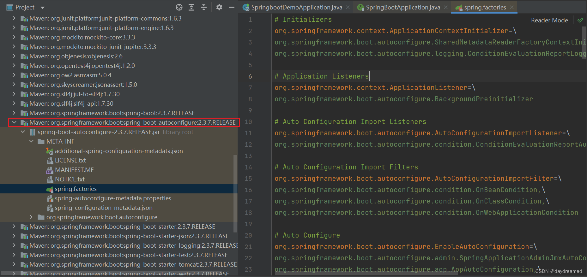Click the Collapse All icon in Project toolbar
This screenshot has width=587, height=277.
204,7
